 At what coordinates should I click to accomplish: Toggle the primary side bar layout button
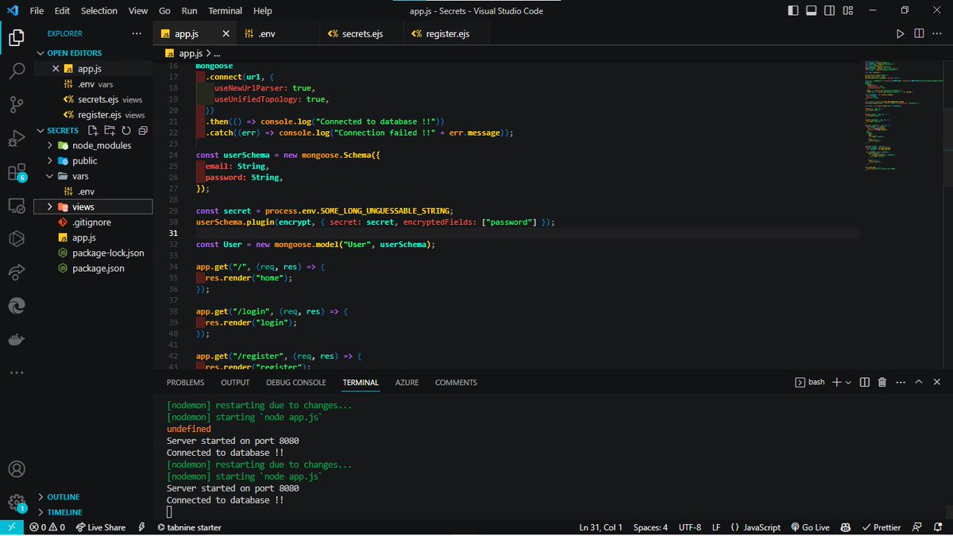(793, 10)
